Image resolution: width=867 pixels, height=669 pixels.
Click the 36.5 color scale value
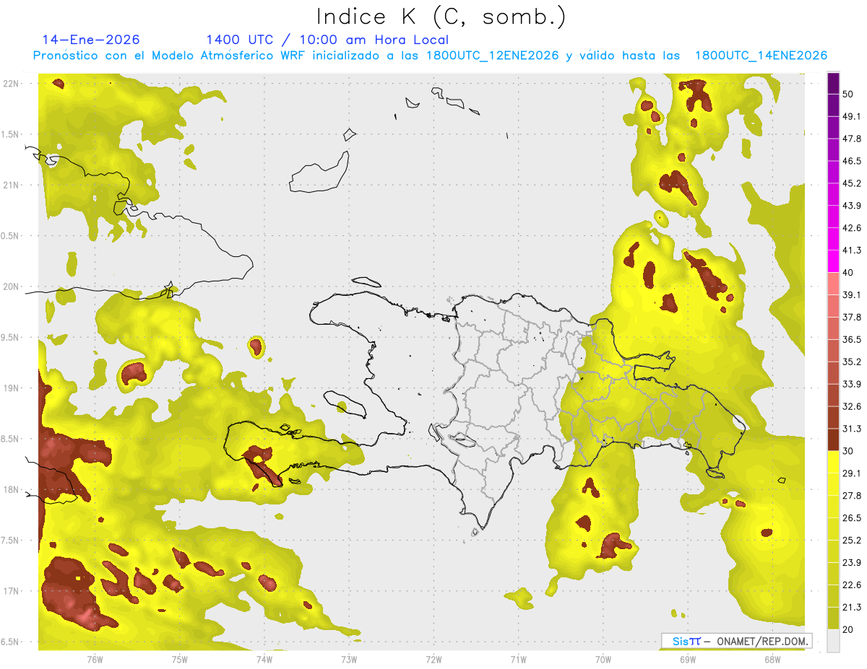852,339
